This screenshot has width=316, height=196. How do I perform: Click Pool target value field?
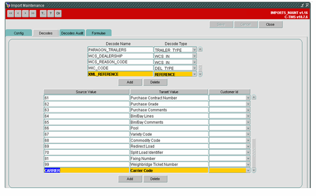click(169, 128)
